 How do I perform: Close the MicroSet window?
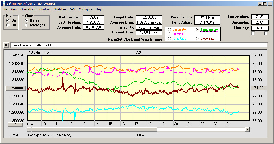(270, 4)
